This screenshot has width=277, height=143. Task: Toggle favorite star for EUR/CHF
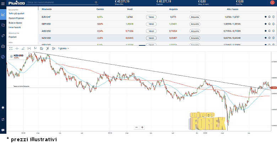click(265, 17)
